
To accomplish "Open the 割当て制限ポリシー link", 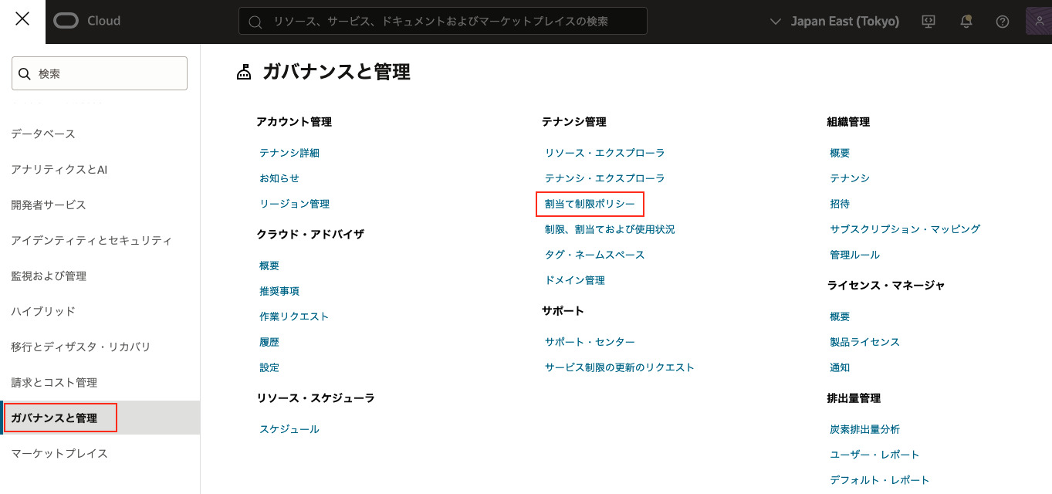I will click(590, 204).
